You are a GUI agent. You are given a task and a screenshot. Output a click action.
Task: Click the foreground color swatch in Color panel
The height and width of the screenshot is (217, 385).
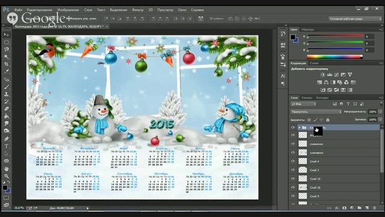[x=293, y=37]
